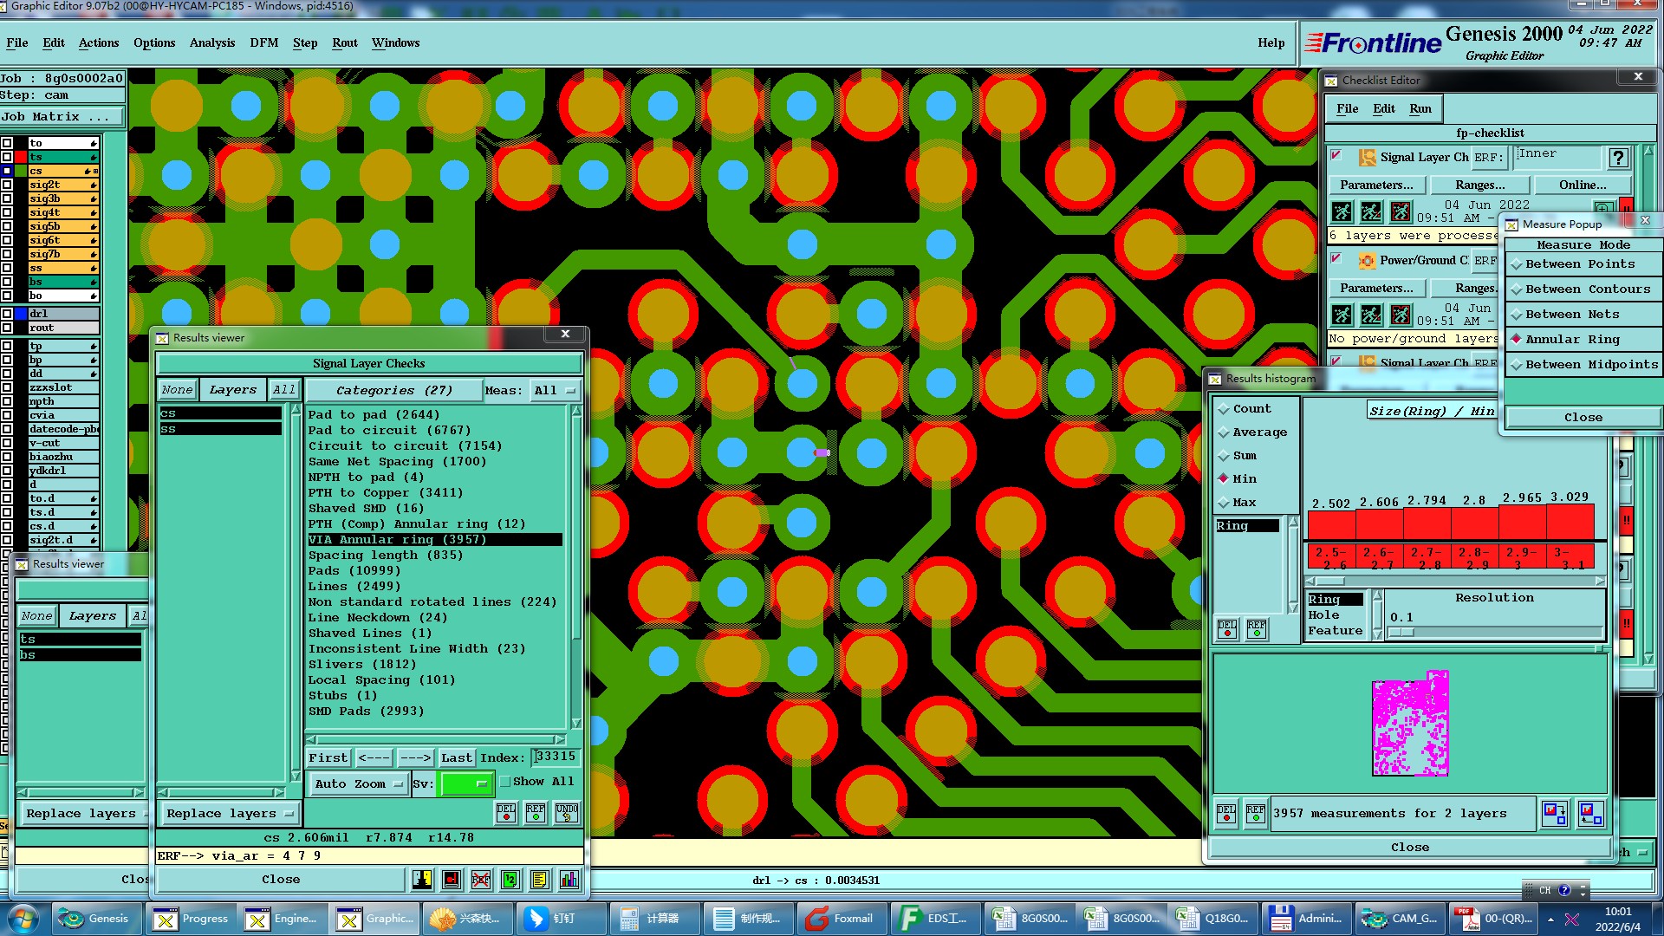This screenshot has width=1664, height=936.
Task: Click the yellow notes page icon
Action: [x=540, y=880]
